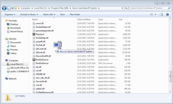The image size is (173, 104).
Task: Click the sdvr_sdk_dll.dll file icon
Action: tap(34, 78)
